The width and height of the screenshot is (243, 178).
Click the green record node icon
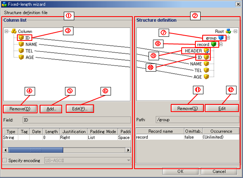tap(214, 44)
